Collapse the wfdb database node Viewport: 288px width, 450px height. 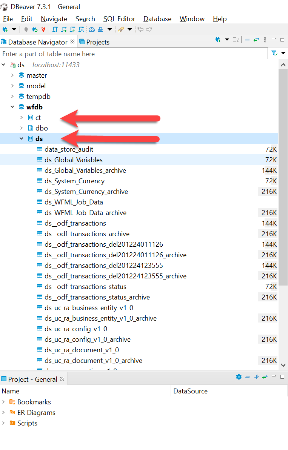click(12, 107)
